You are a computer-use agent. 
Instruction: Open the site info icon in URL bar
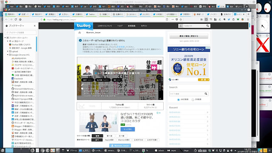tap(41, 20)
